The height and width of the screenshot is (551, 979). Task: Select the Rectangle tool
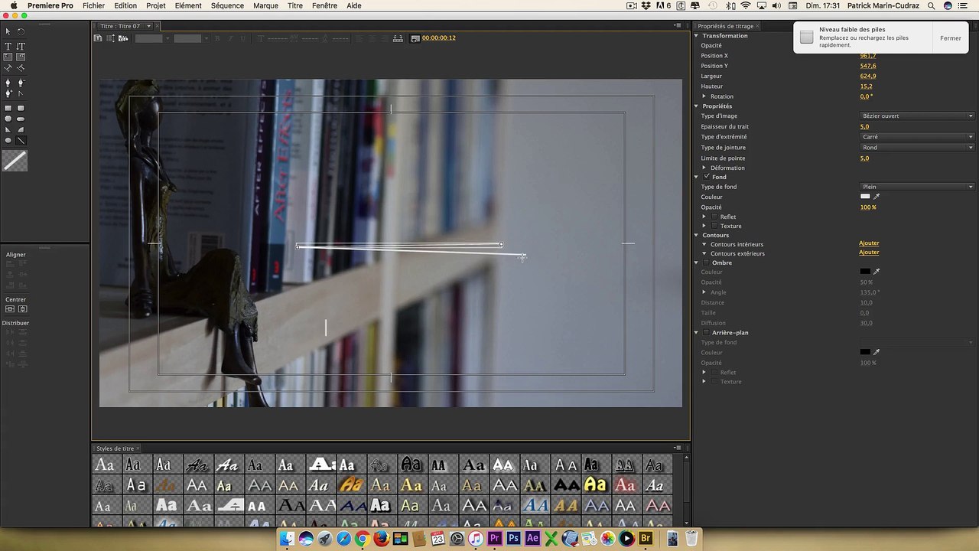coord(8,109)
